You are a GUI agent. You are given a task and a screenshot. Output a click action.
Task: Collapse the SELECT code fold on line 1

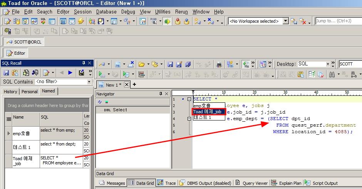pyautogui.click(x=189, y=99)
